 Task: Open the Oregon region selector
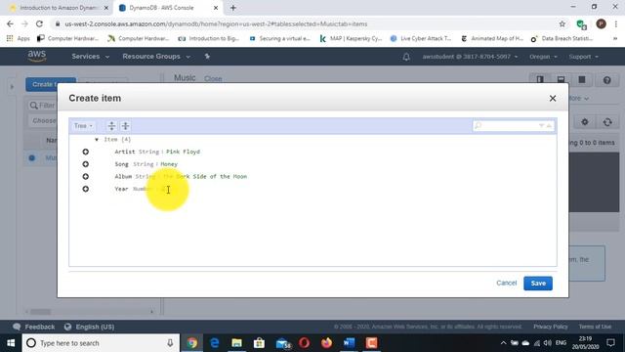pos(543,57)
